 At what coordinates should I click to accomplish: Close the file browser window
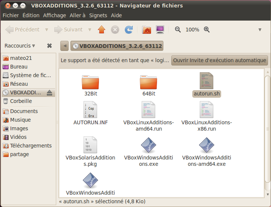point(8,6)
